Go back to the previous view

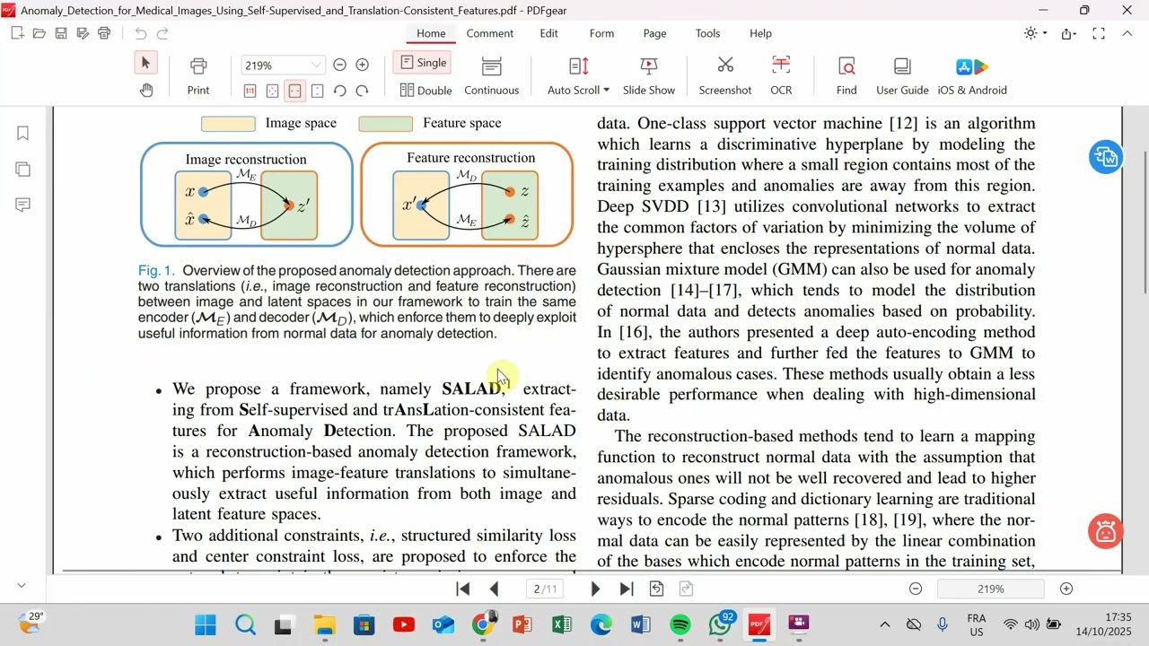pos(656,589)
